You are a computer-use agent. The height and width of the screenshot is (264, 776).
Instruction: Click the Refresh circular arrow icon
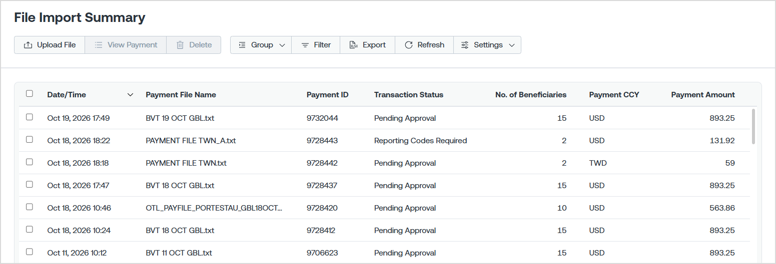(x=409, y=45)
